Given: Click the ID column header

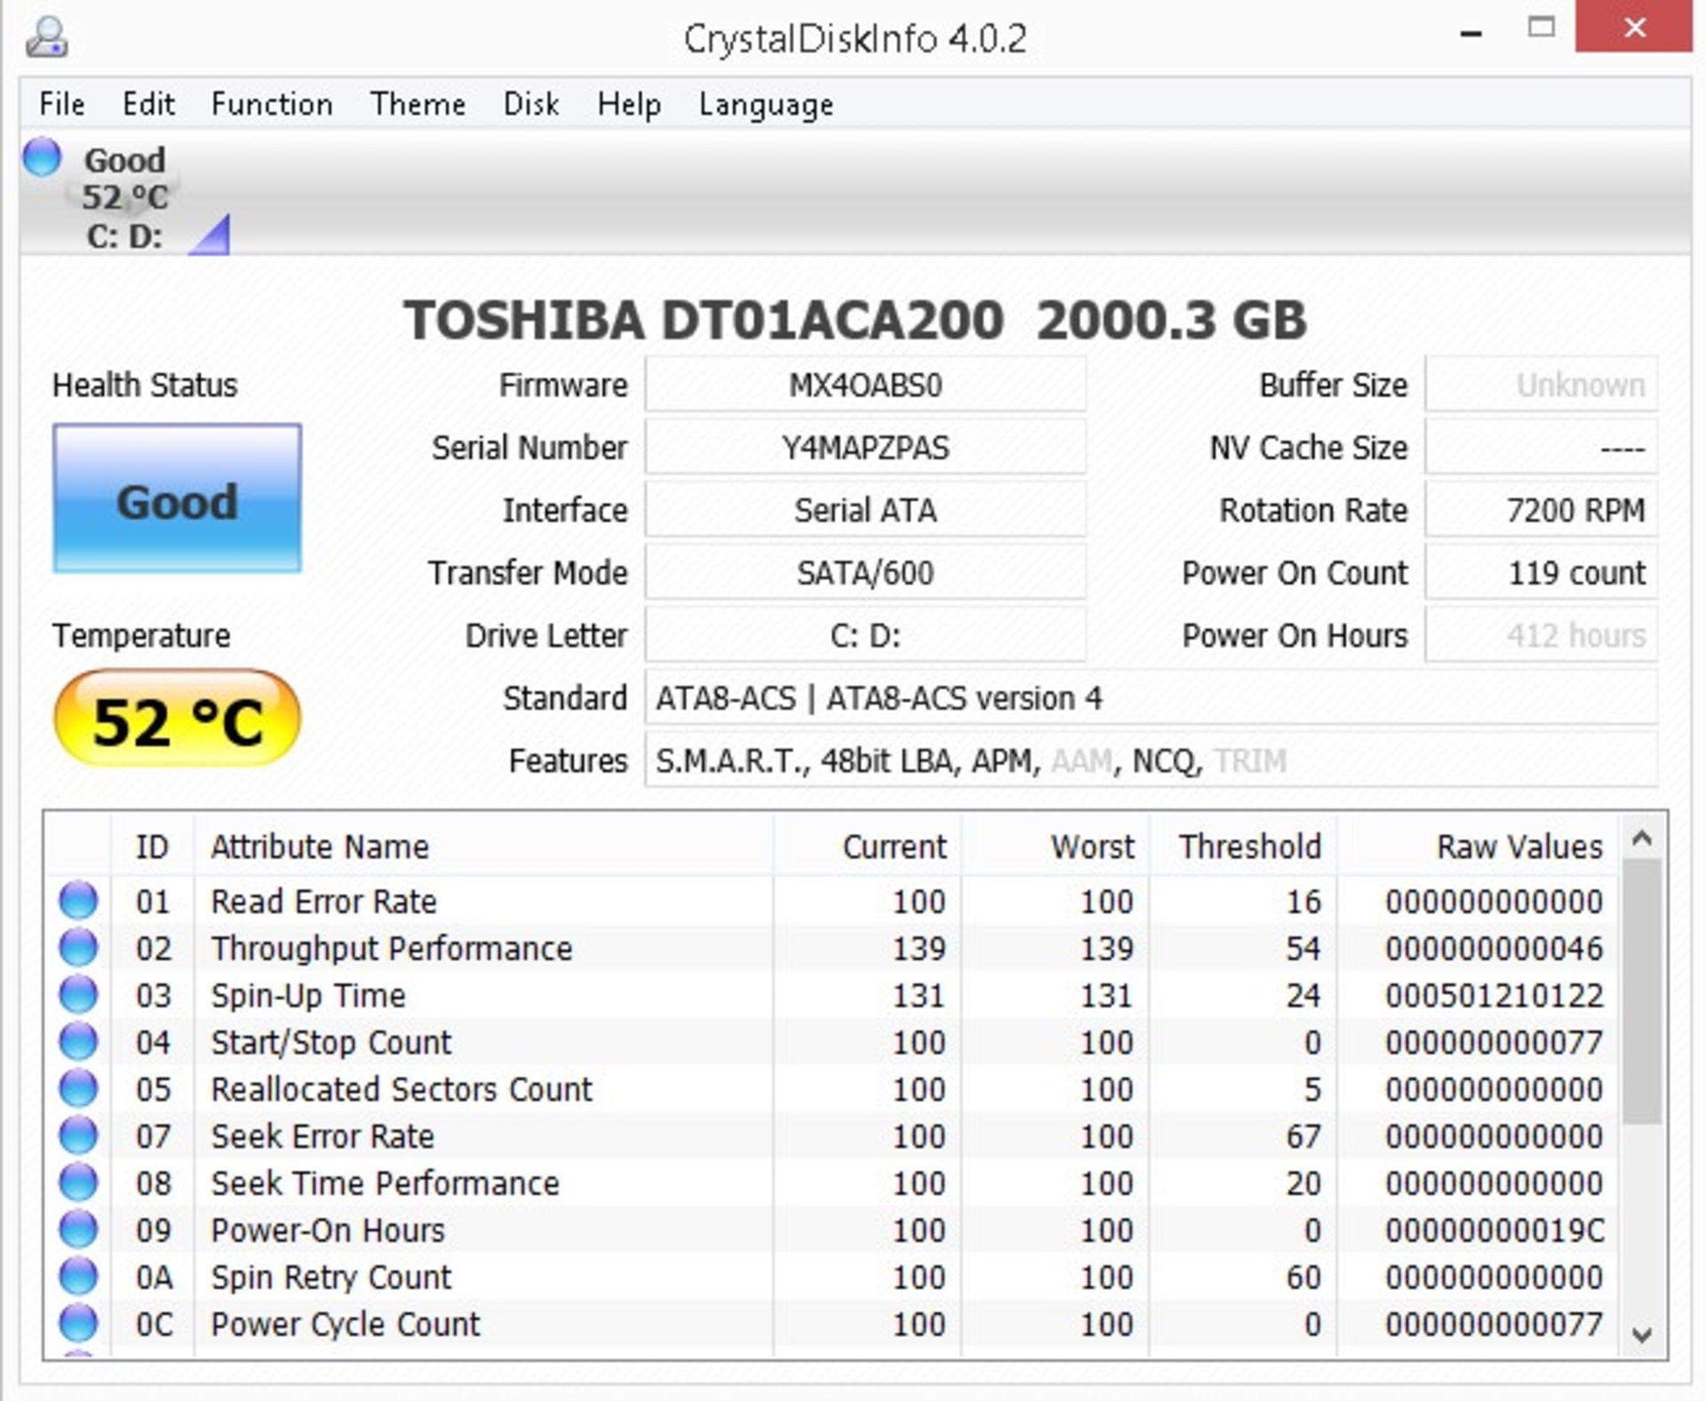Looking at the screenshot, I should coord(152,846).
